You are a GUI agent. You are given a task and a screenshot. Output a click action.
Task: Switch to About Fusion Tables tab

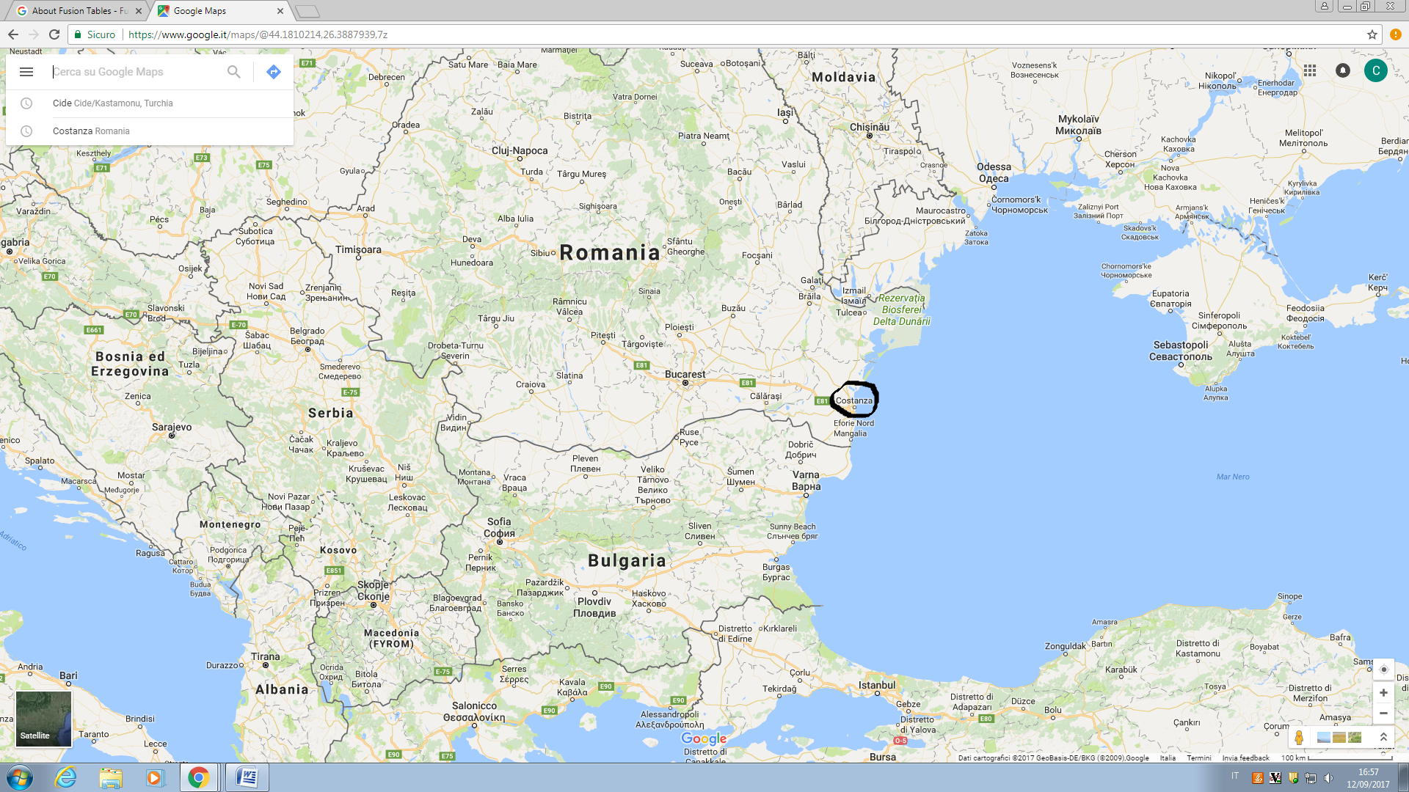tap(79, 11)
